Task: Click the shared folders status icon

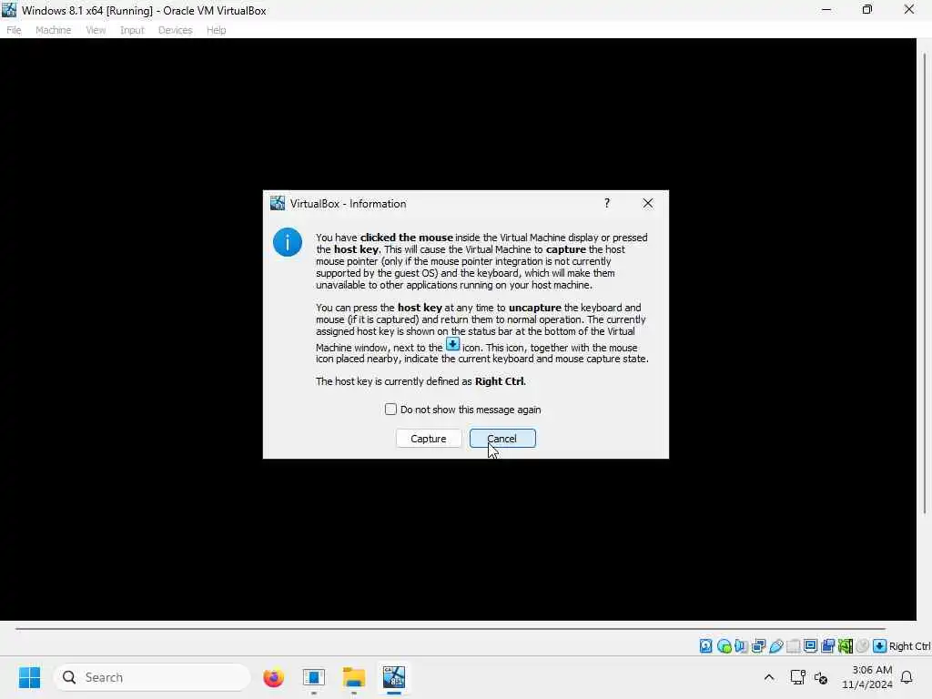Action: pyautogui.click(x=793, y=646)
